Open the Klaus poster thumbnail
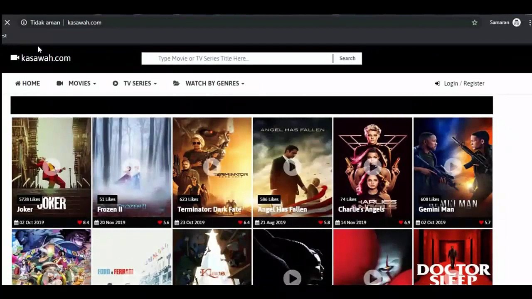Screen dimensions: 532x299 [x=212, y=257]
